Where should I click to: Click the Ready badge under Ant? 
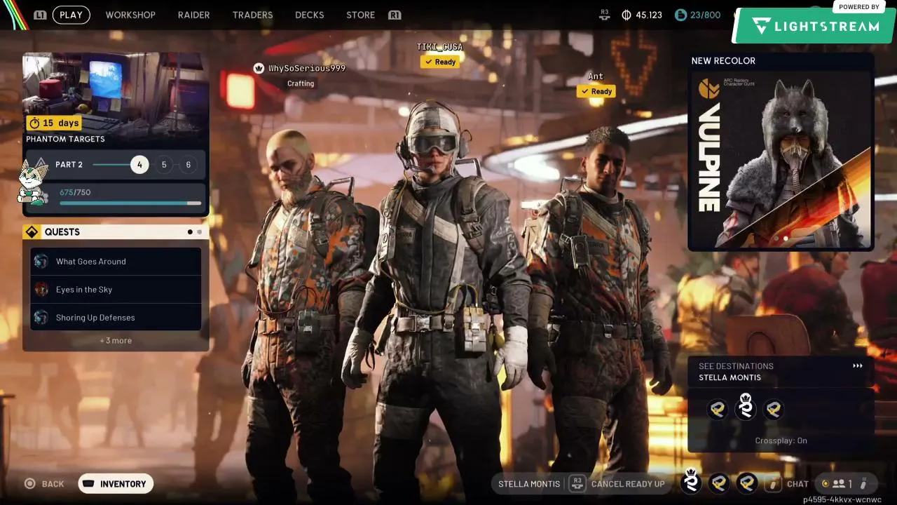point(596,91)
